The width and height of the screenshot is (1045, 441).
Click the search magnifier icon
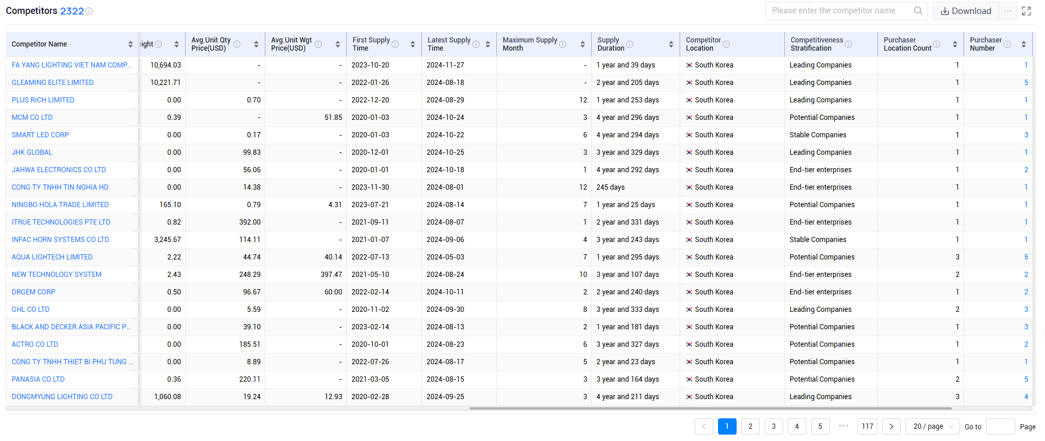pyautogui.click(x=918, y=10)
